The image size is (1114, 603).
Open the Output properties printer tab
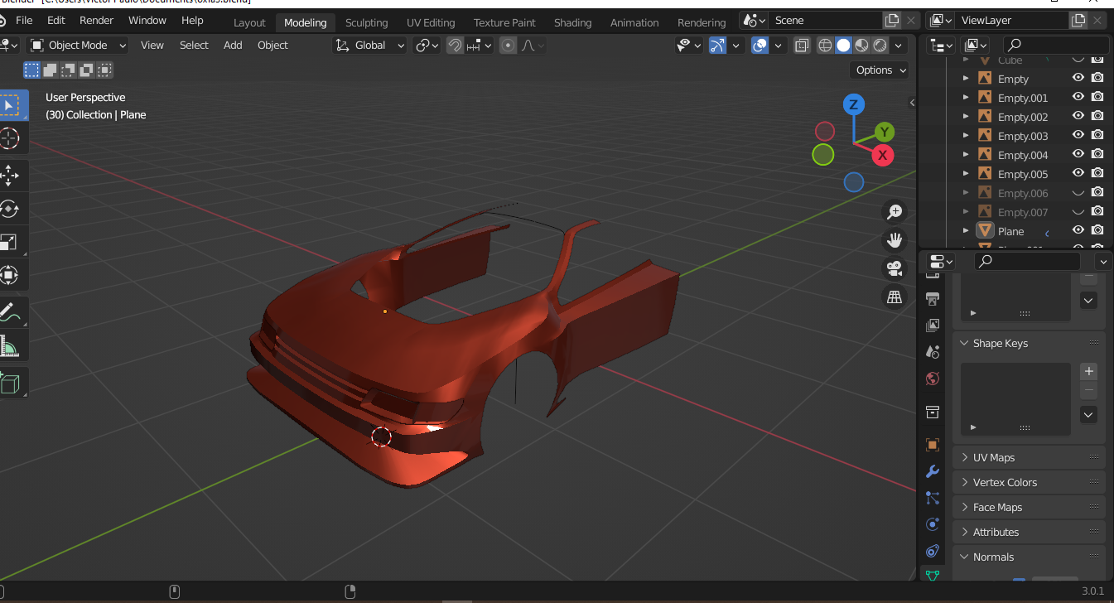tap(933, 298)
